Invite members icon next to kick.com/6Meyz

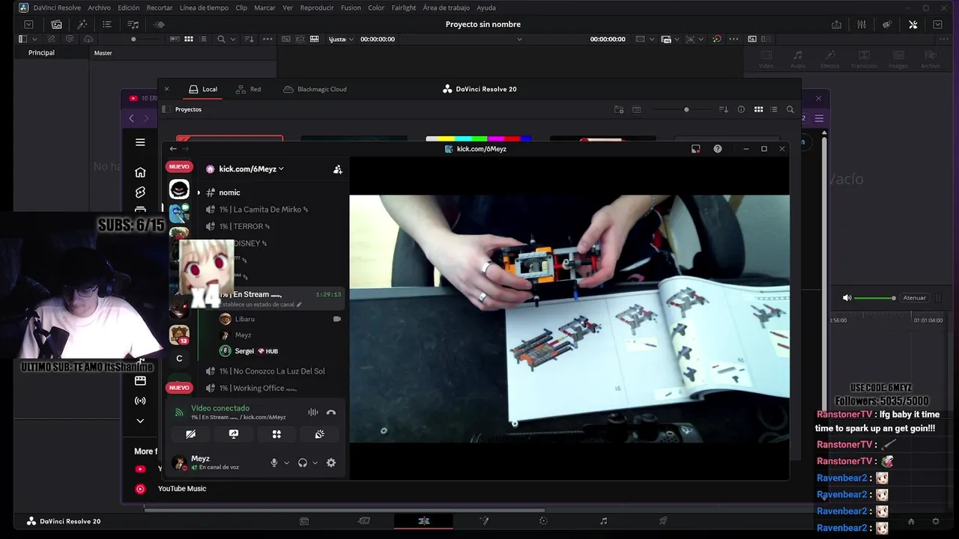338,169
